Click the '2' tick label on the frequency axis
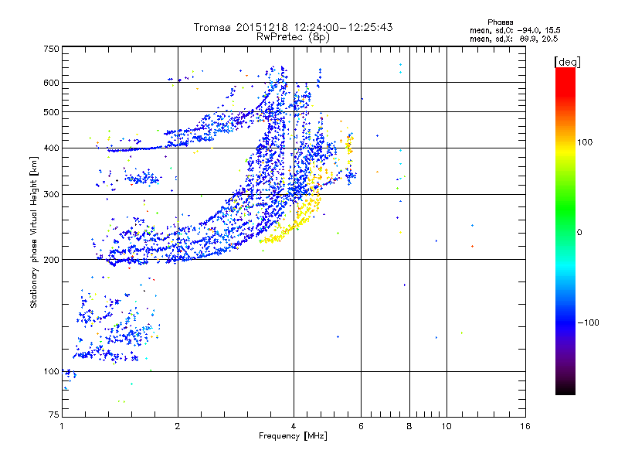 [178, 426]
